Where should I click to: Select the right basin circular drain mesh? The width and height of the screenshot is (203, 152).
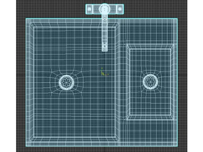pos(151,82)
